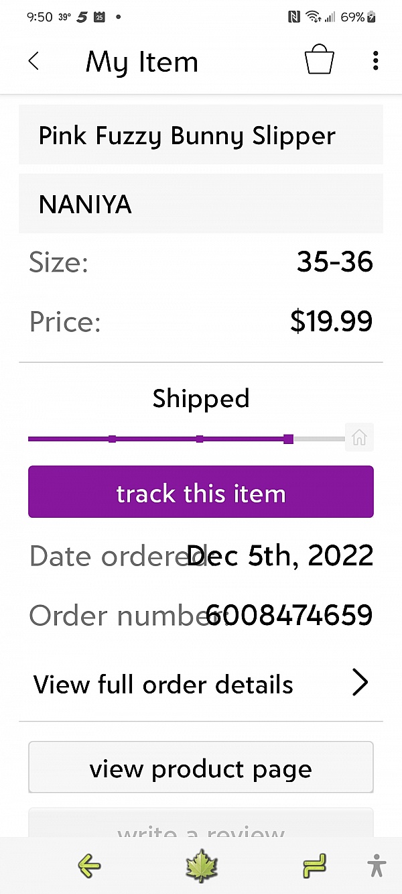
Task: Tap the green back arrow in bottom bar
Action: (x=89, y=866)
